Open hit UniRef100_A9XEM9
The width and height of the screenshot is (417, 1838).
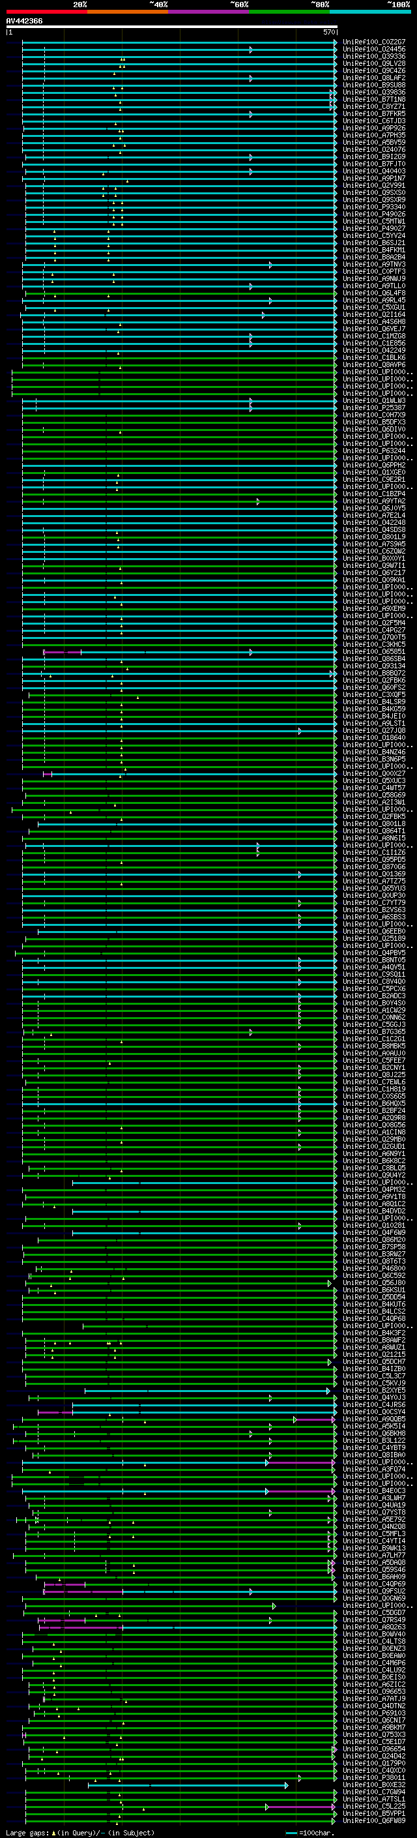374,608
